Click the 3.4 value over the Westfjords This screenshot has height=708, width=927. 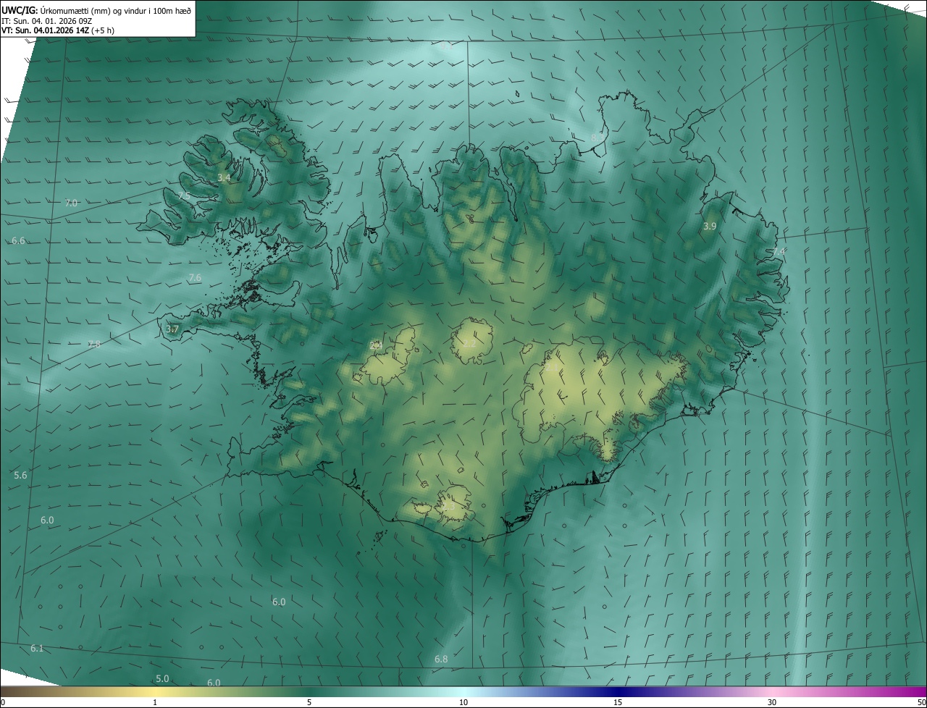click(225, 177)
